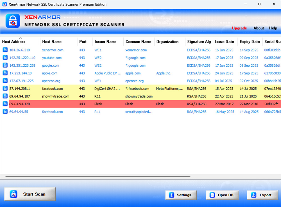Image resolution: width=281 pixels, height=207 pixels.
Task: Click the lock icon for 104.26.6.219 row
Action: click(5, 50)
